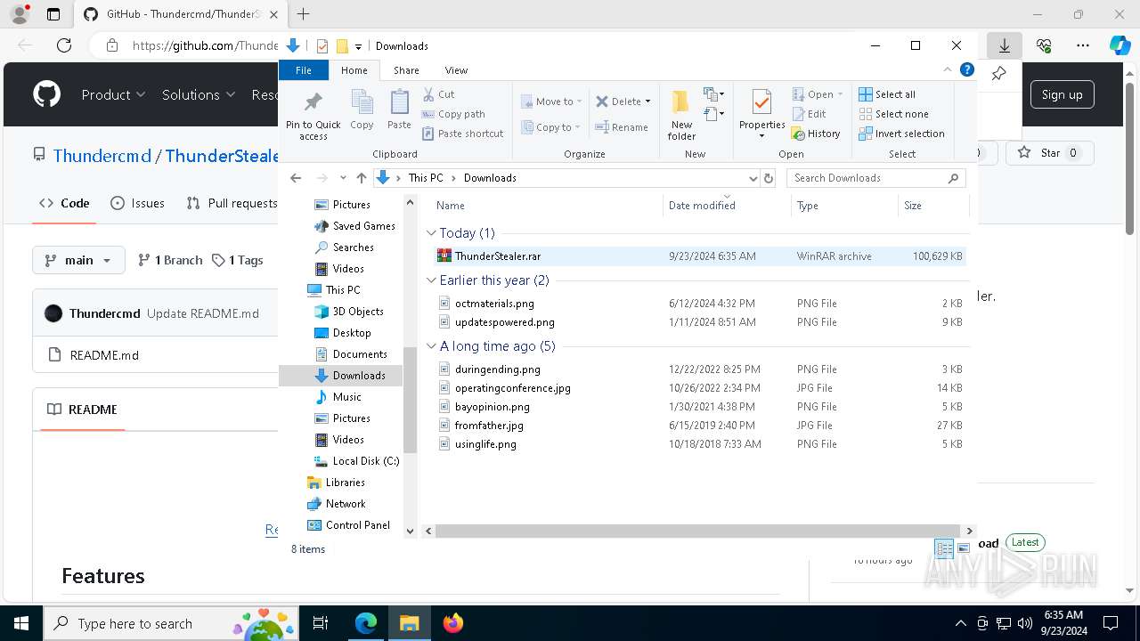
Task: Open Explorer Help question mark icon
Action: (967, 69)
